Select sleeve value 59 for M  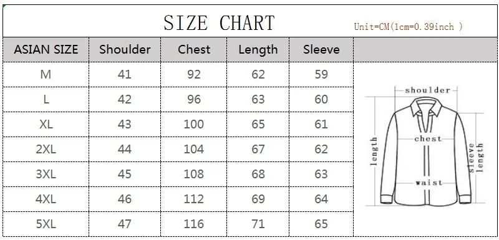321,74
